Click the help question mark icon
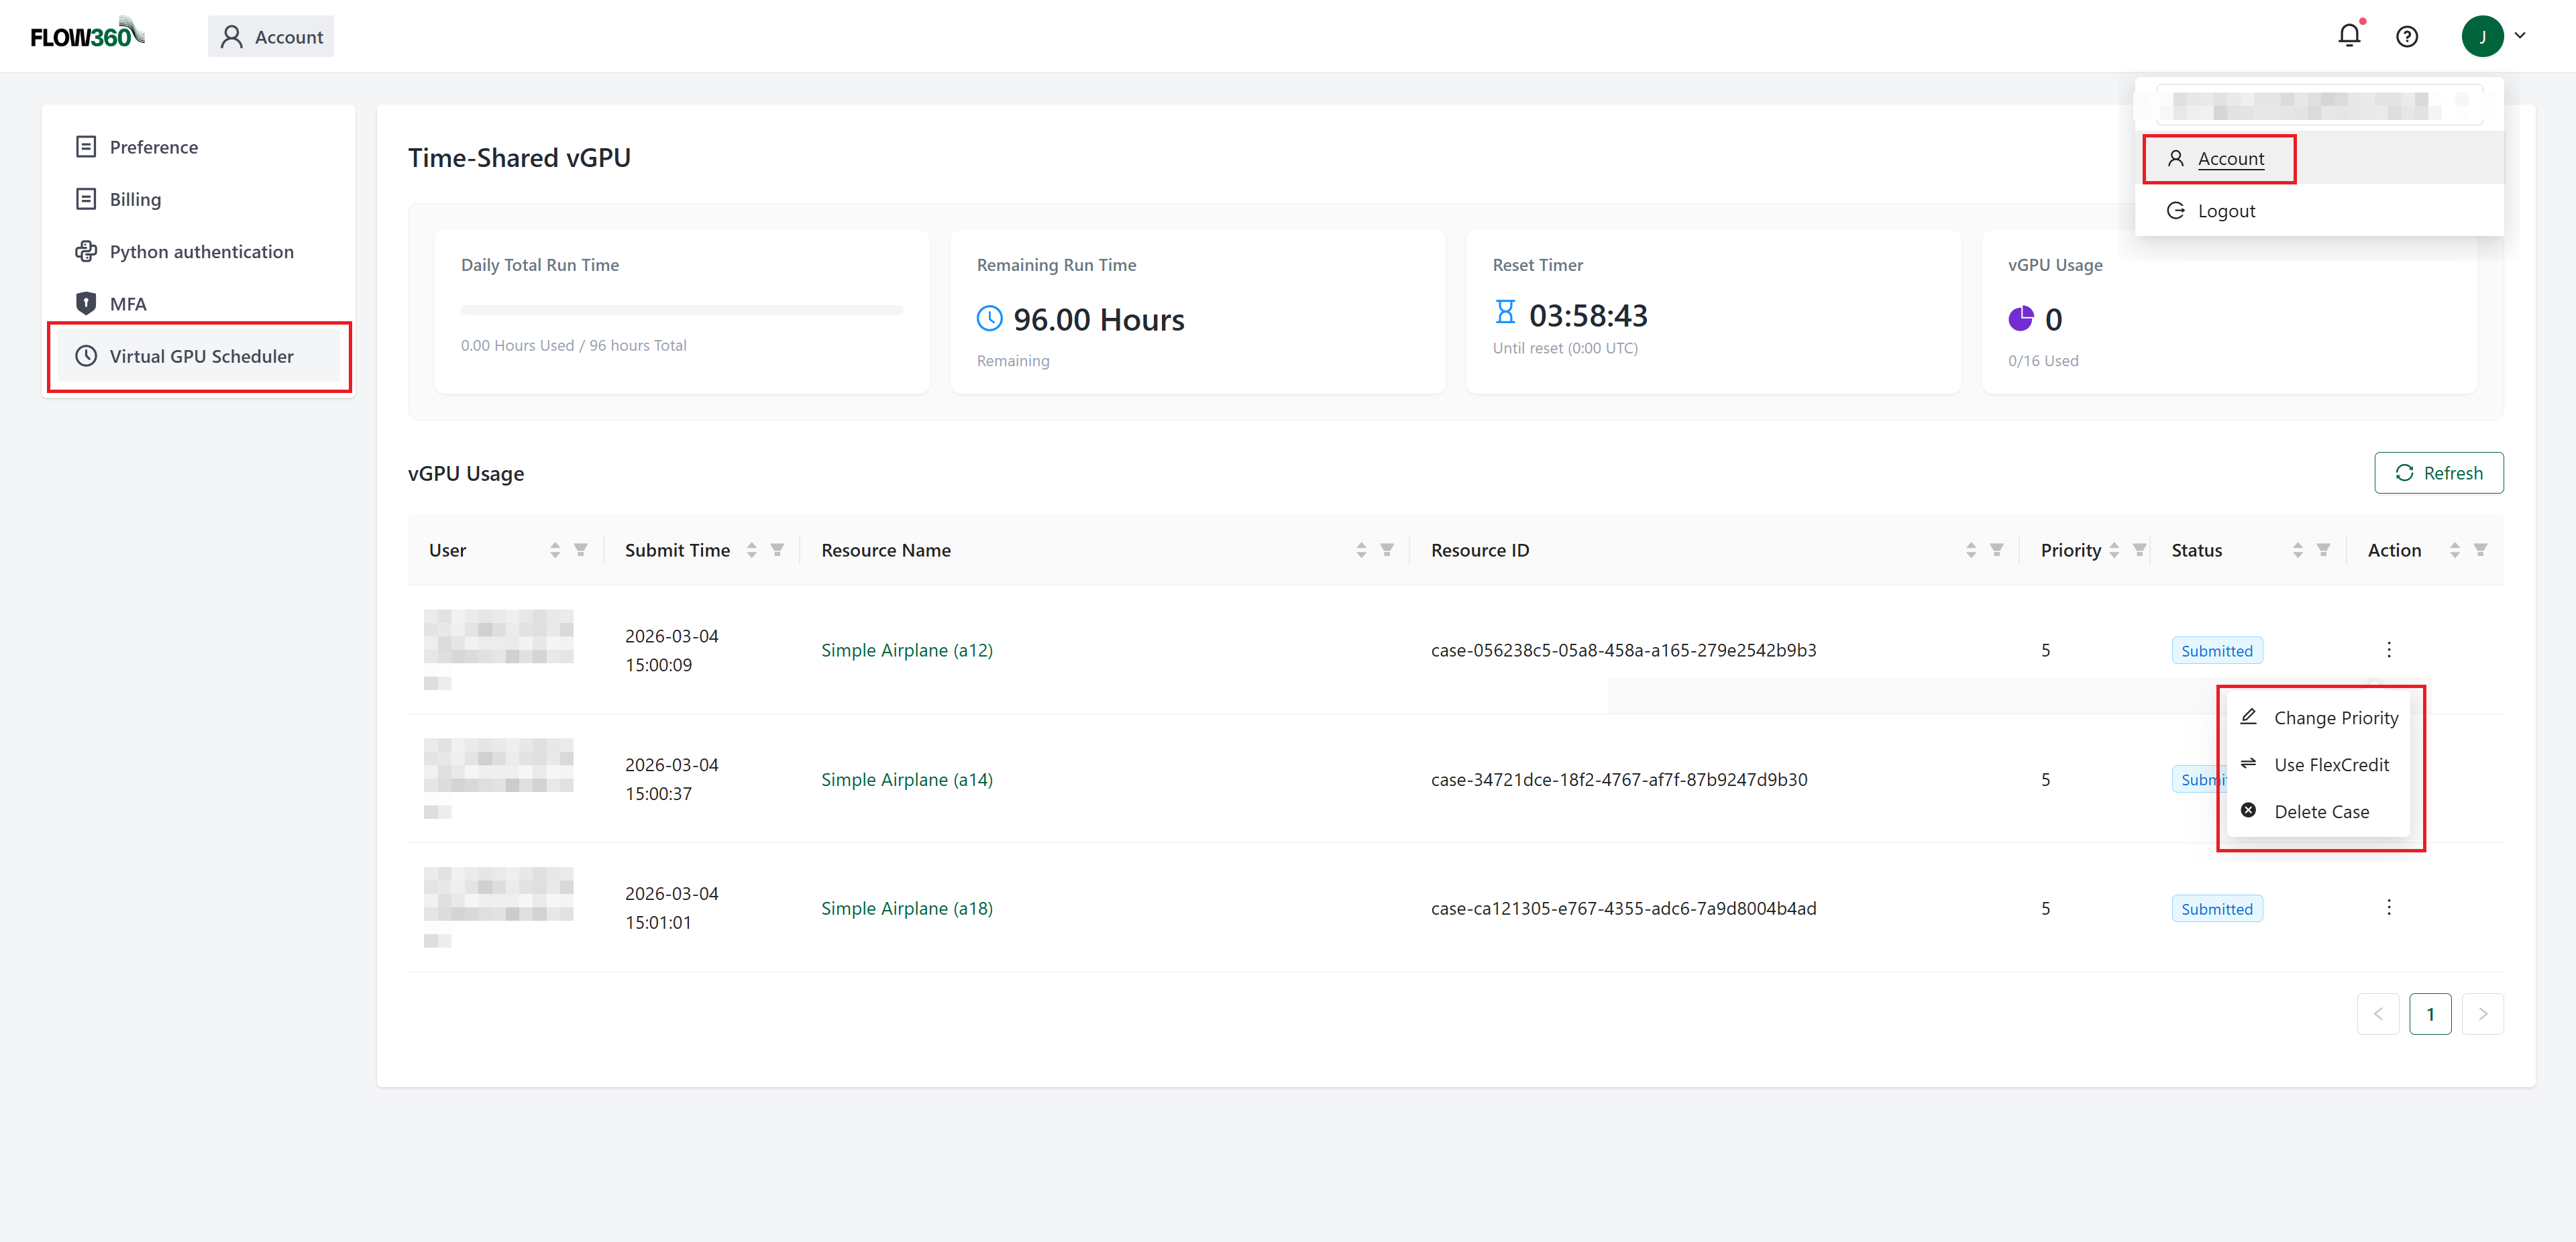This screenshot has height=1242, width=2576. 2407,36
